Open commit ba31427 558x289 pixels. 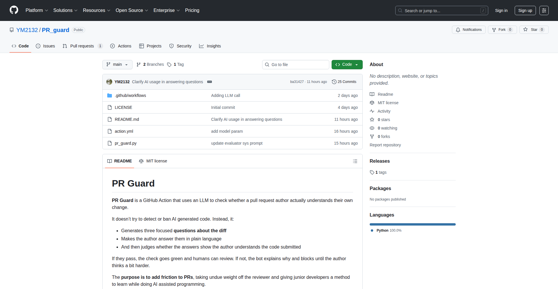pos(297,82)
